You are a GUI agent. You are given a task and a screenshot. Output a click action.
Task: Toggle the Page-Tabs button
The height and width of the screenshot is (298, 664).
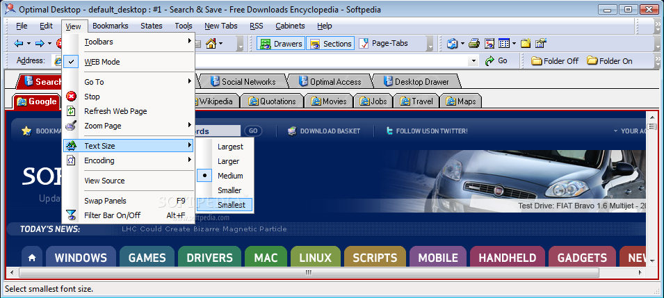(x=384, y=43)
